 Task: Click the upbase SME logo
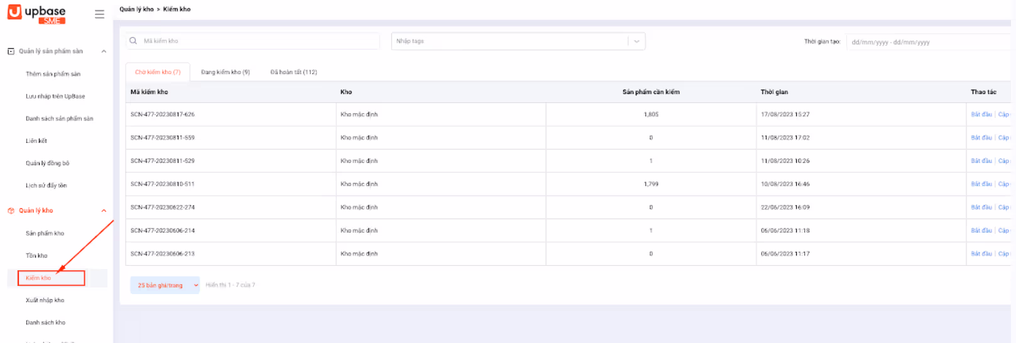(x=36, y=14)
